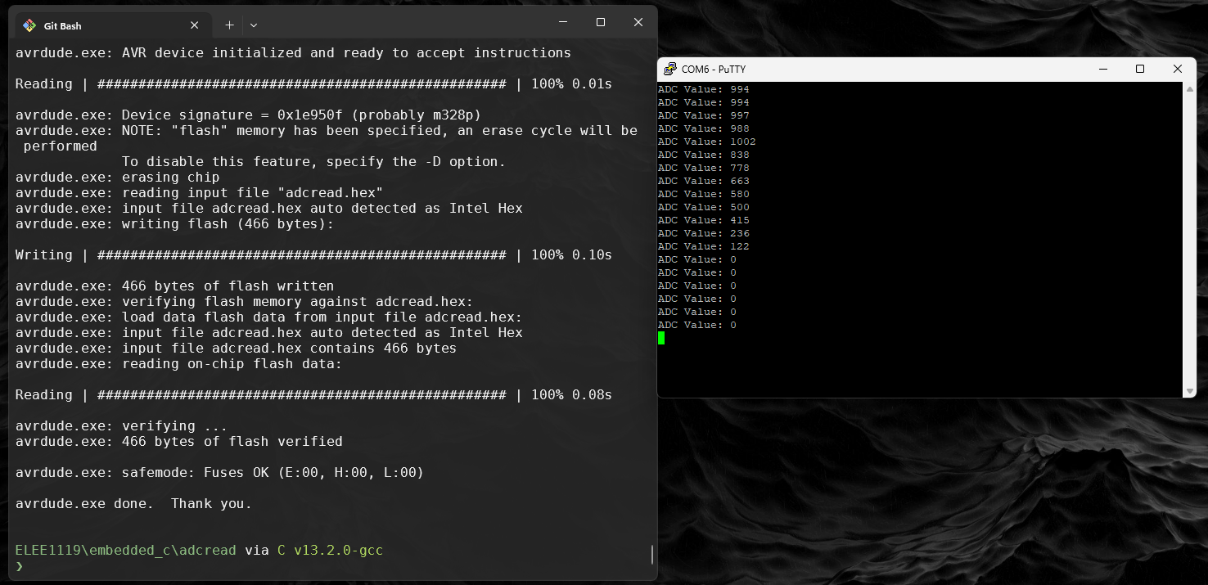
Task: Click the 'ADC Value: 997' line
Action: pos(704,115)
